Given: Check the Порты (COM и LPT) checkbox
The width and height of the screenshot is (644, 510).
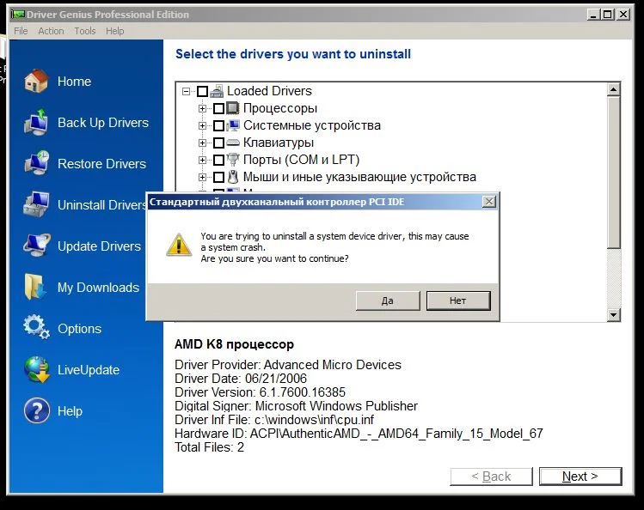Looking at the screenshot, I should [219, 160].
